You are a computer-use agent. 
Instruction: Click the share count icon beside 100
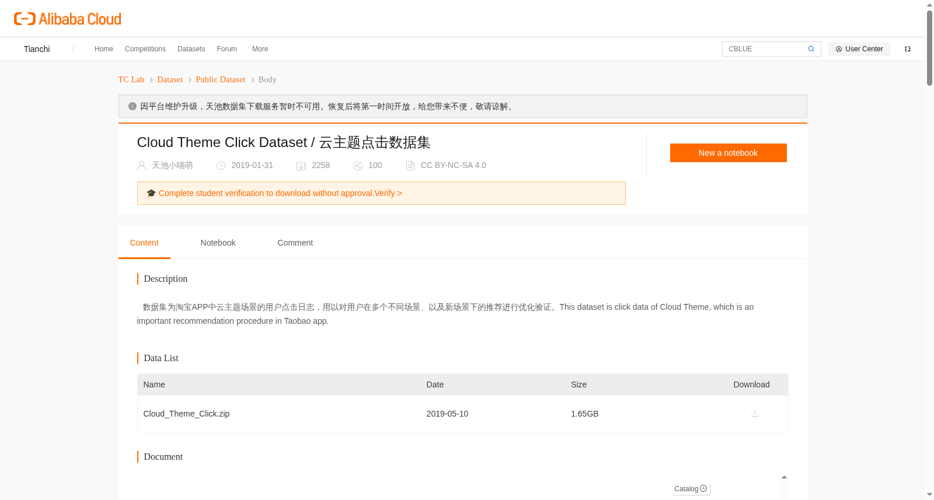[x=358, y=166]
